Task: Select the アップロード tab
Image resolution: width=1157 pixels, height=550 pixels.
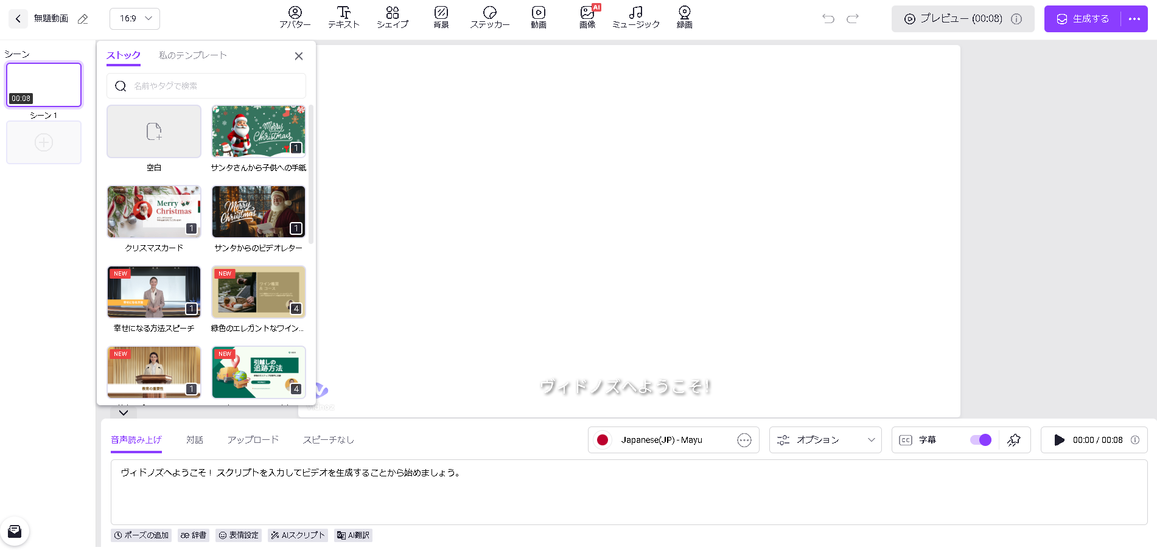Action: (x=253, y=440)
